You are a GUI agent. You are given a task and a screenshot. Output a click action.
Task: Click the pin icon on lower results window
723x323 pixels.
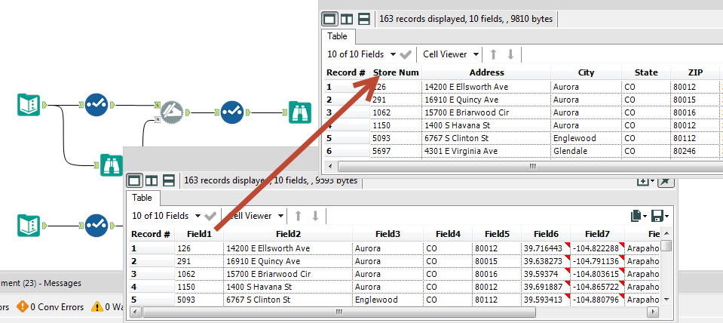[x=665, y=181]
